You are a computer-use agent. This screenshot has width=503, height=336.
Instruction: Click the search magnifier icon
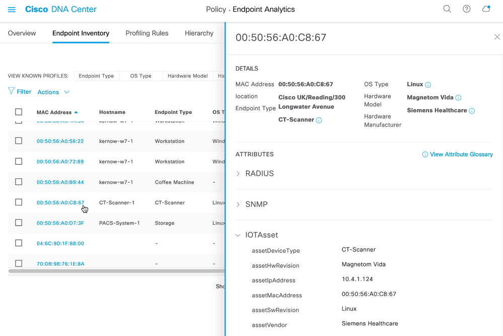point(447,9)
